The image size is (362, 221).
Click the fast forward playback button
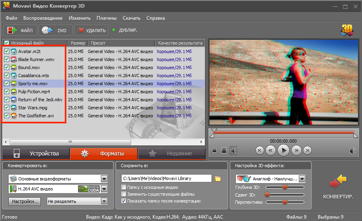coord(296,151)
